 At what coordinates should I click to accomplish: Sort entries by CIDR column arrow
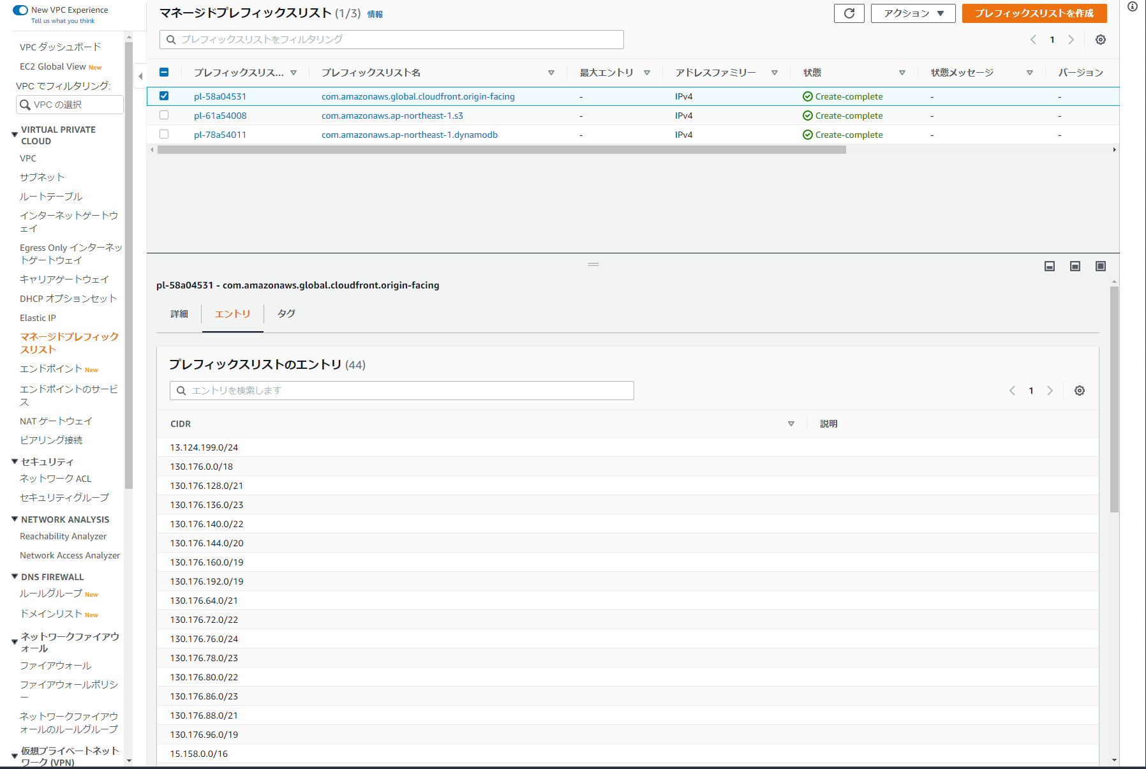(x=791, y=424)
